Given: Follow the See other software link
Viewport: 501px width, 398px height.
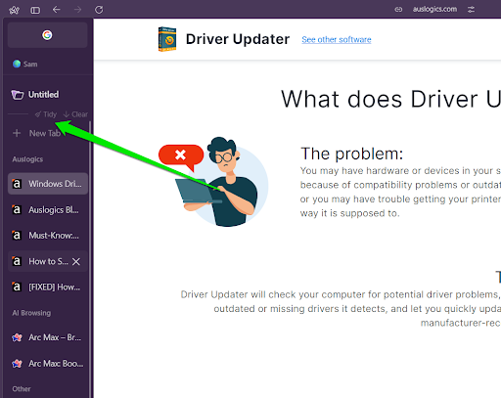Looking at the screenshot, I should pyautogui.click(x=337, y=40).
